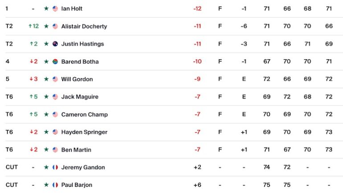Screen dimensions: 343x193
Task: Favorite Ian Holt with the star
Action: click(46, 9)
